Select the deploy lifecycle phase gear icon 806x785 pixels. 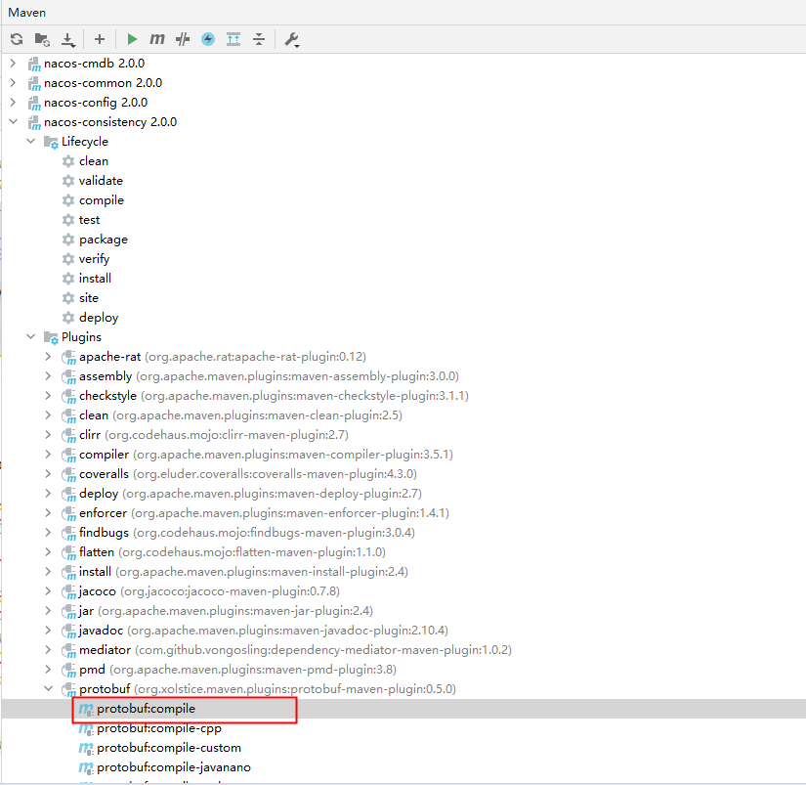[68, 318]
